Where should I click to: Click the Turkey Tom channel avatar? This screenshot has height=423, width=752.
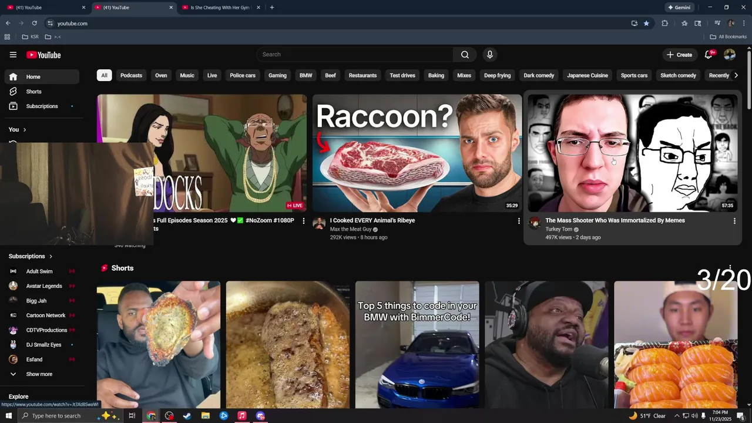pyautogui.click(x=535, y=223)
